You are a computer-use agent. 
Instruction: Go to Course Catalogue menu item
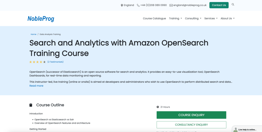154,19
